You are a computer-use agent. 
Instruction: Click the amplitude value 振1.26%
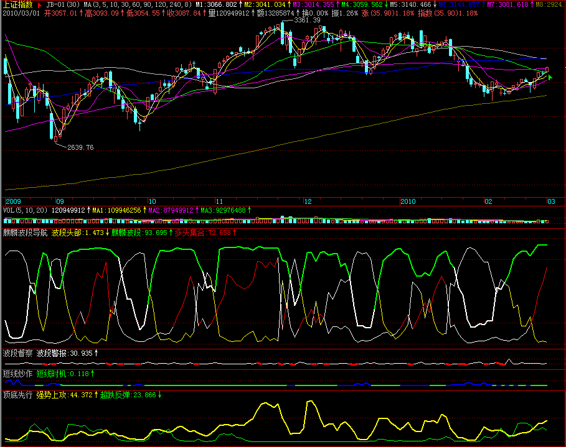(x=345, y=13)
